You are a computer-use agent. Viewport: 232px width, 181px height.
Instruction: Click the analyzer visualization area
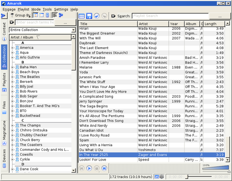[x=154, y=168]
